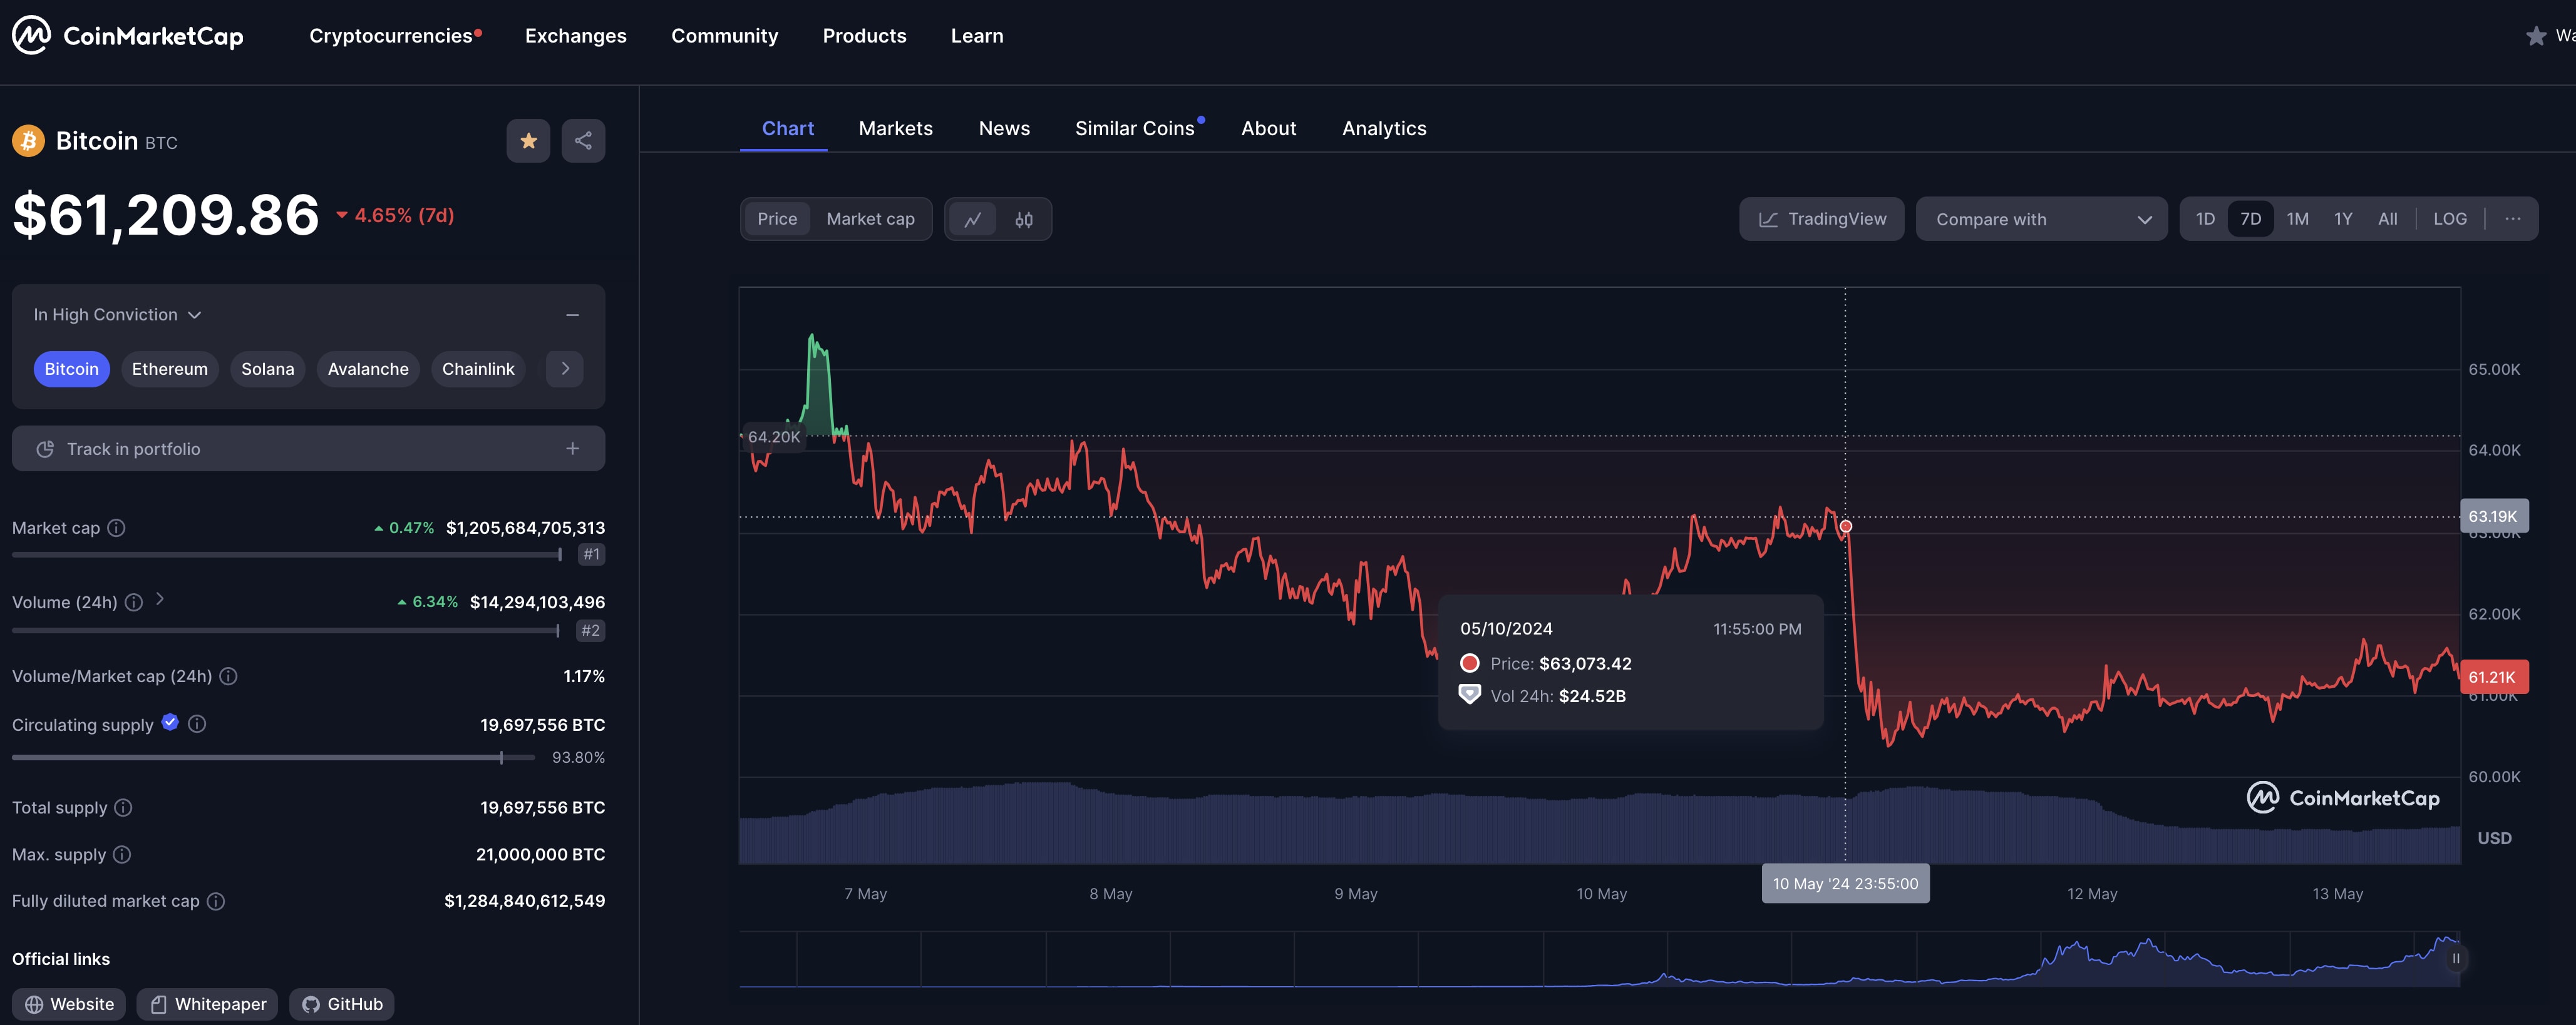This screenshot has width=2576, height=1025.
Task: Click the star watchlist icon beside Bitcoin
Action: click(528, 141)
